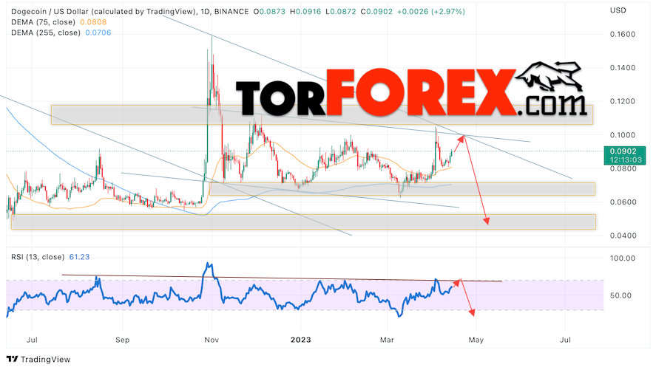Click the 0.1600 price axis label
The image size is (656, 370).
(623, 34)
